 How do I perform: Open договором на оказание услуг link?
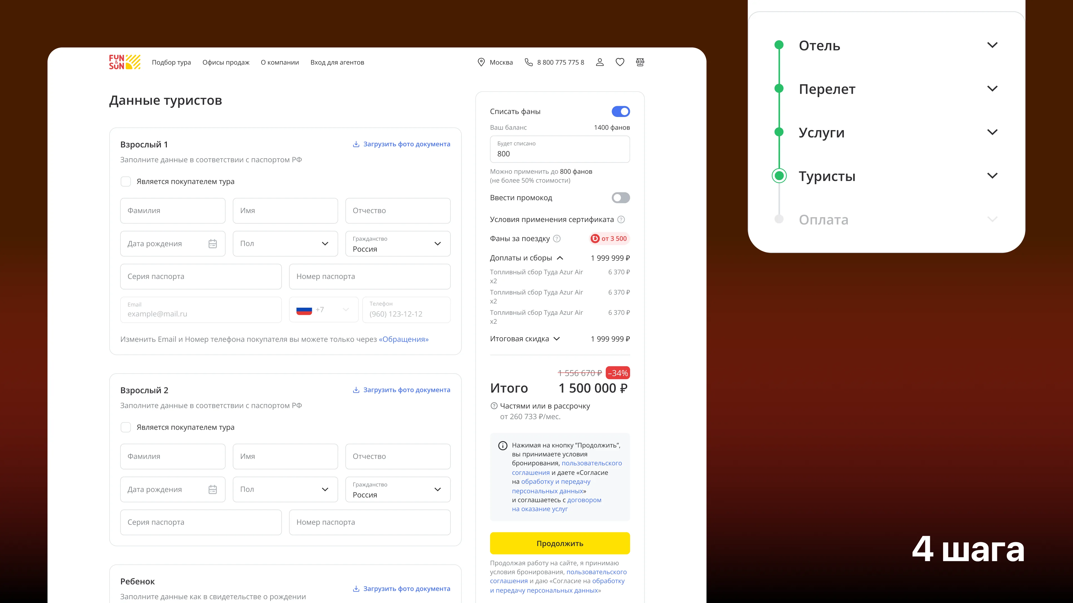pos(557,504)
